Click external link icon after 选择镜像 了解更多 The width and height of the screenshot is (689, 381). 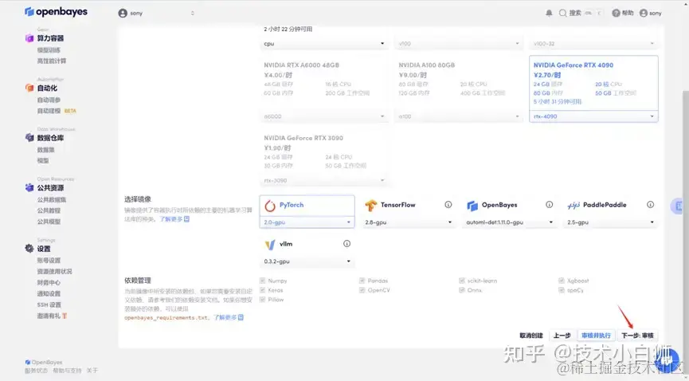[186, 219]
